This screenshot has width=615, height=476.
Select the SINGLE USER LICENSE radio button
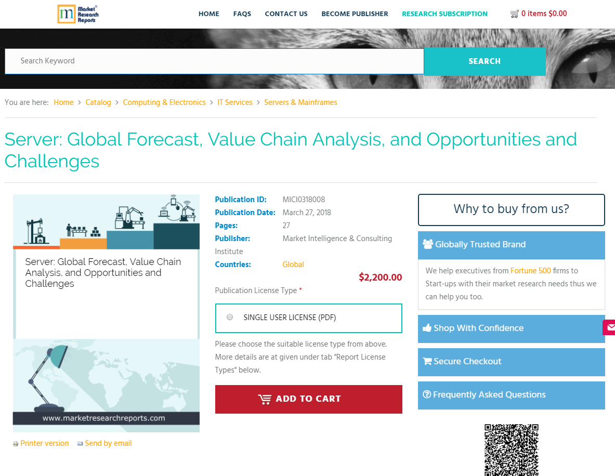click(x=229, y=317)
